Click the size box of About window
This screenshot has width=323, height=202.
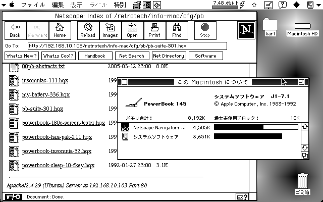(x=305, y=156)
